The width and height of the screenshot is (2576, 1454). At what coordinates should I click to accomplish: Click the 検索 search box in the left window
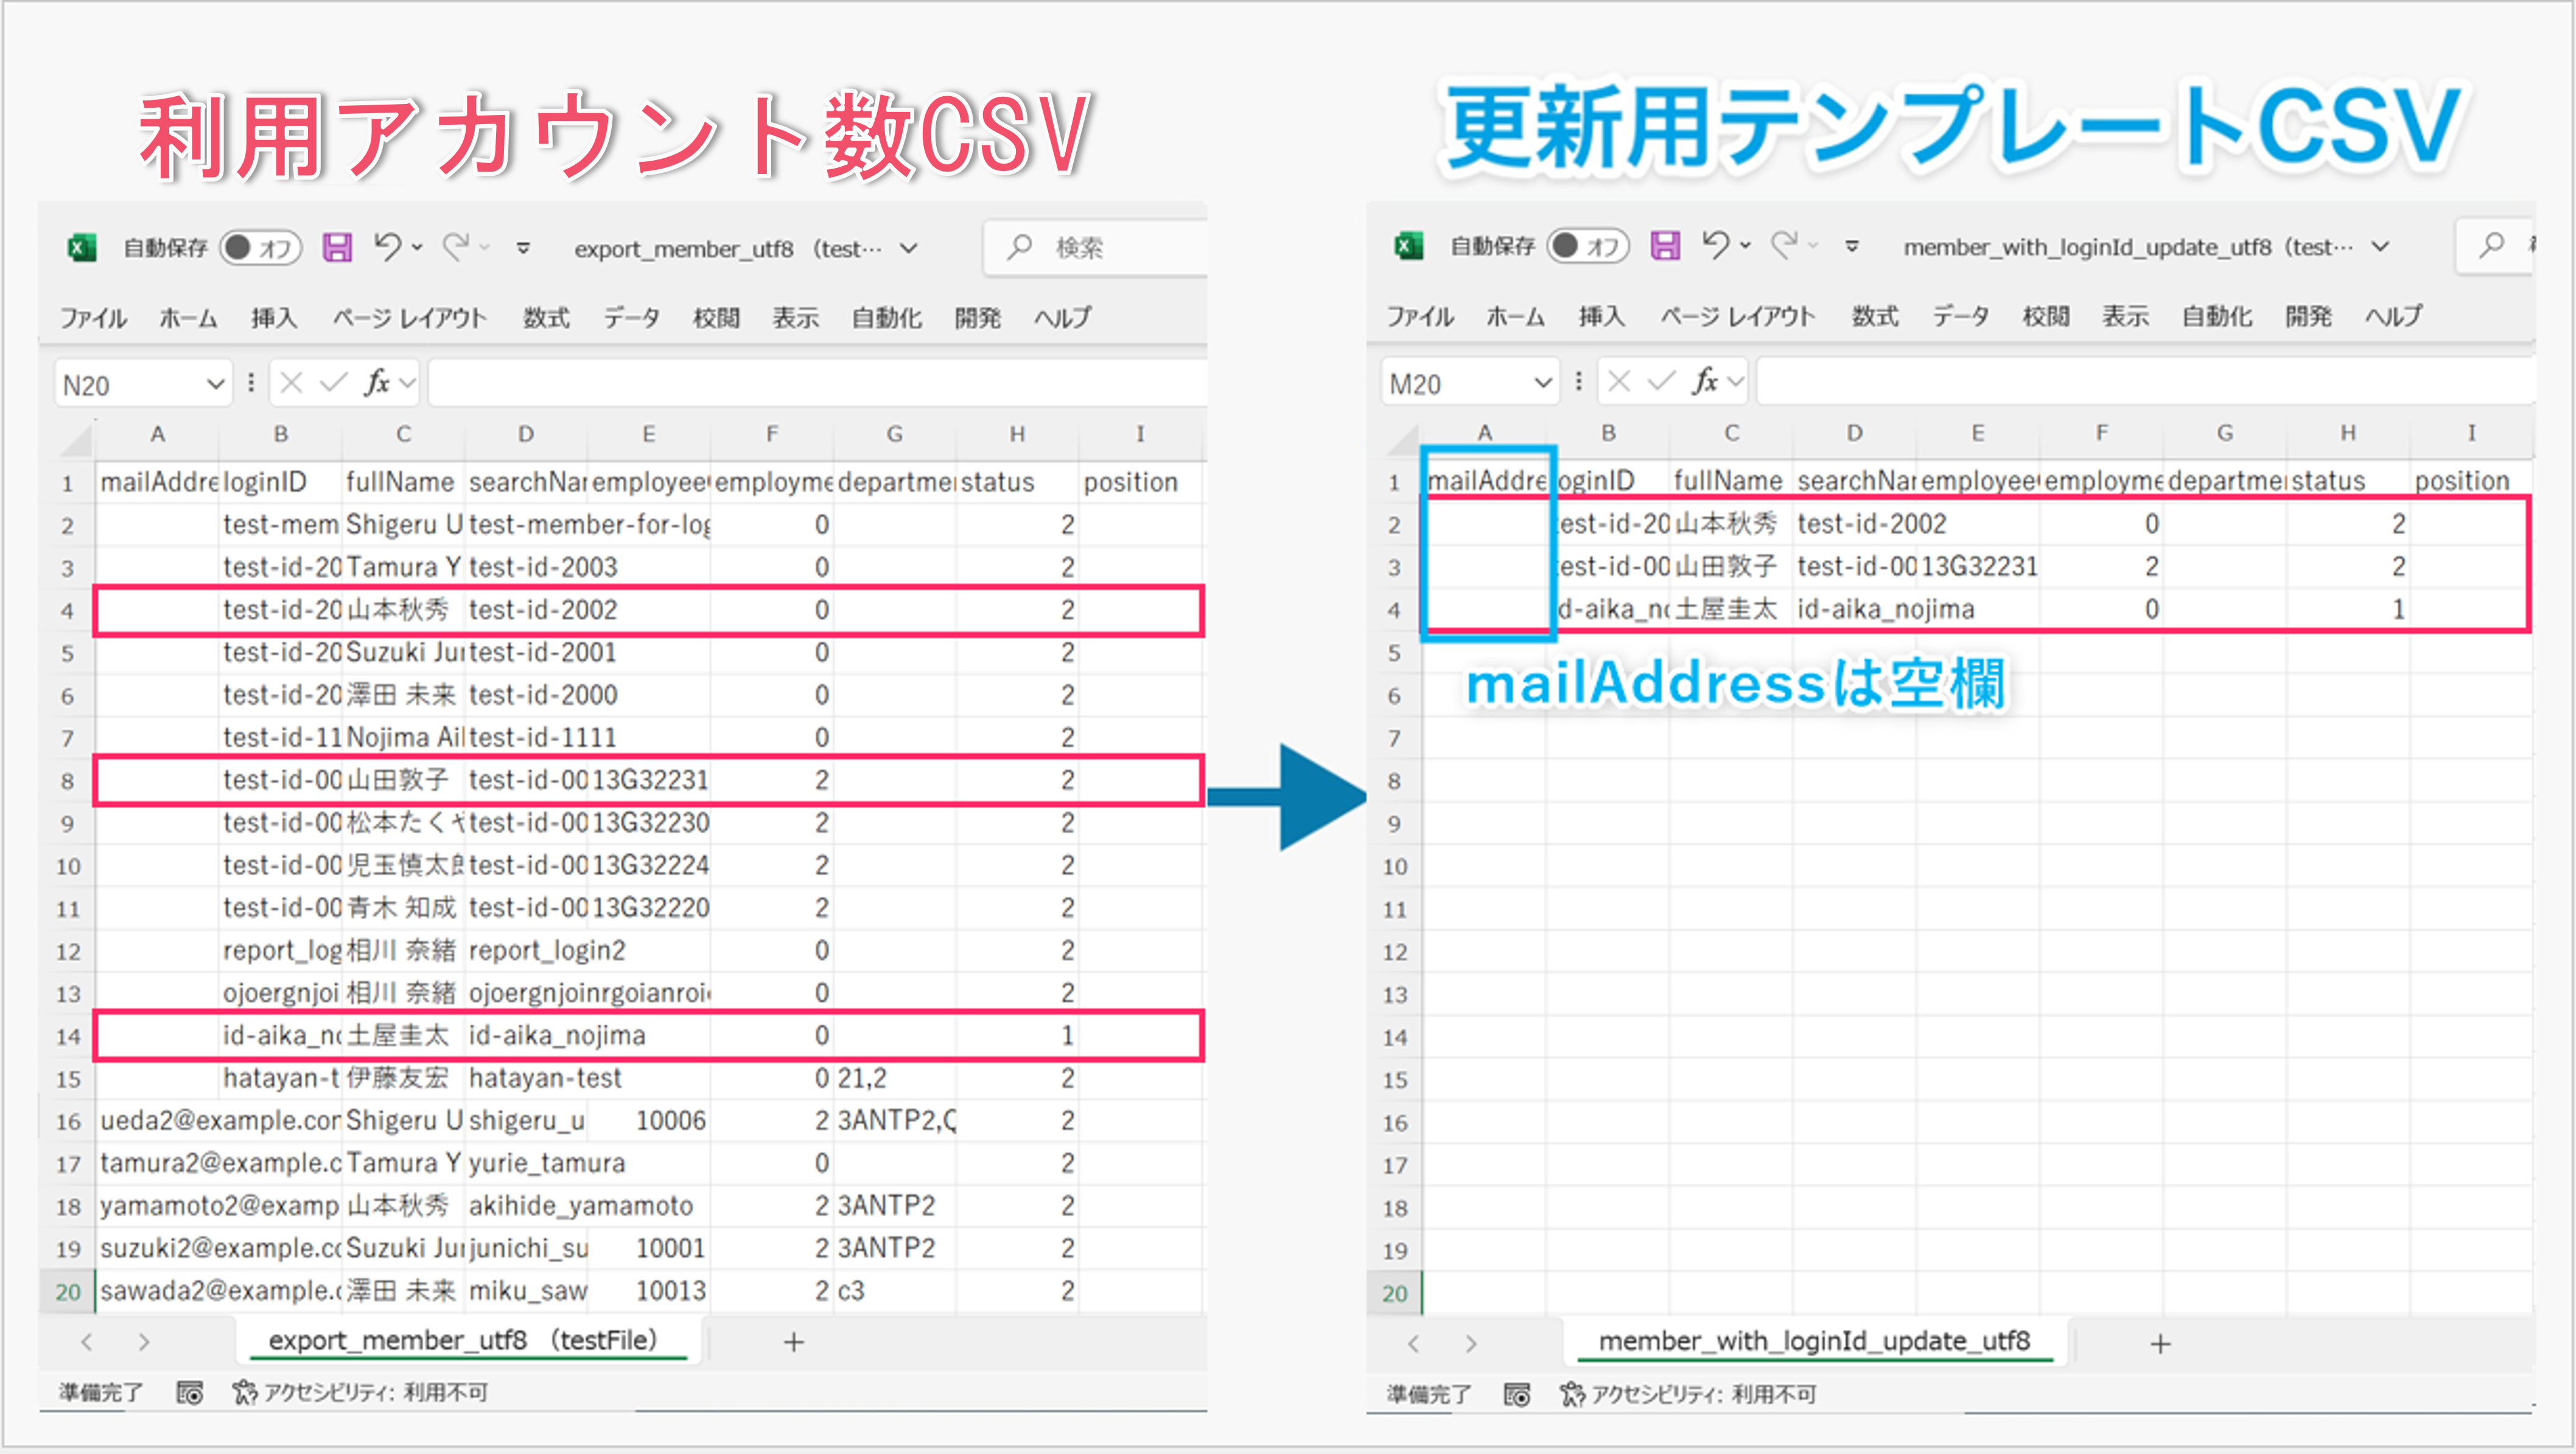pyautogui.click(x=1095, y=247)
